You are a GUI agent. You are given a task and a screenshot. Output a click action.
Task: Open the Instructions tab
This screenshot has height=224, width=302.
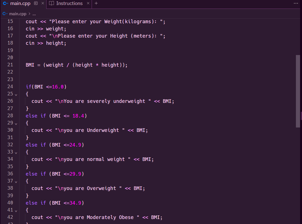pyautogui.click(x=69, y=4)
